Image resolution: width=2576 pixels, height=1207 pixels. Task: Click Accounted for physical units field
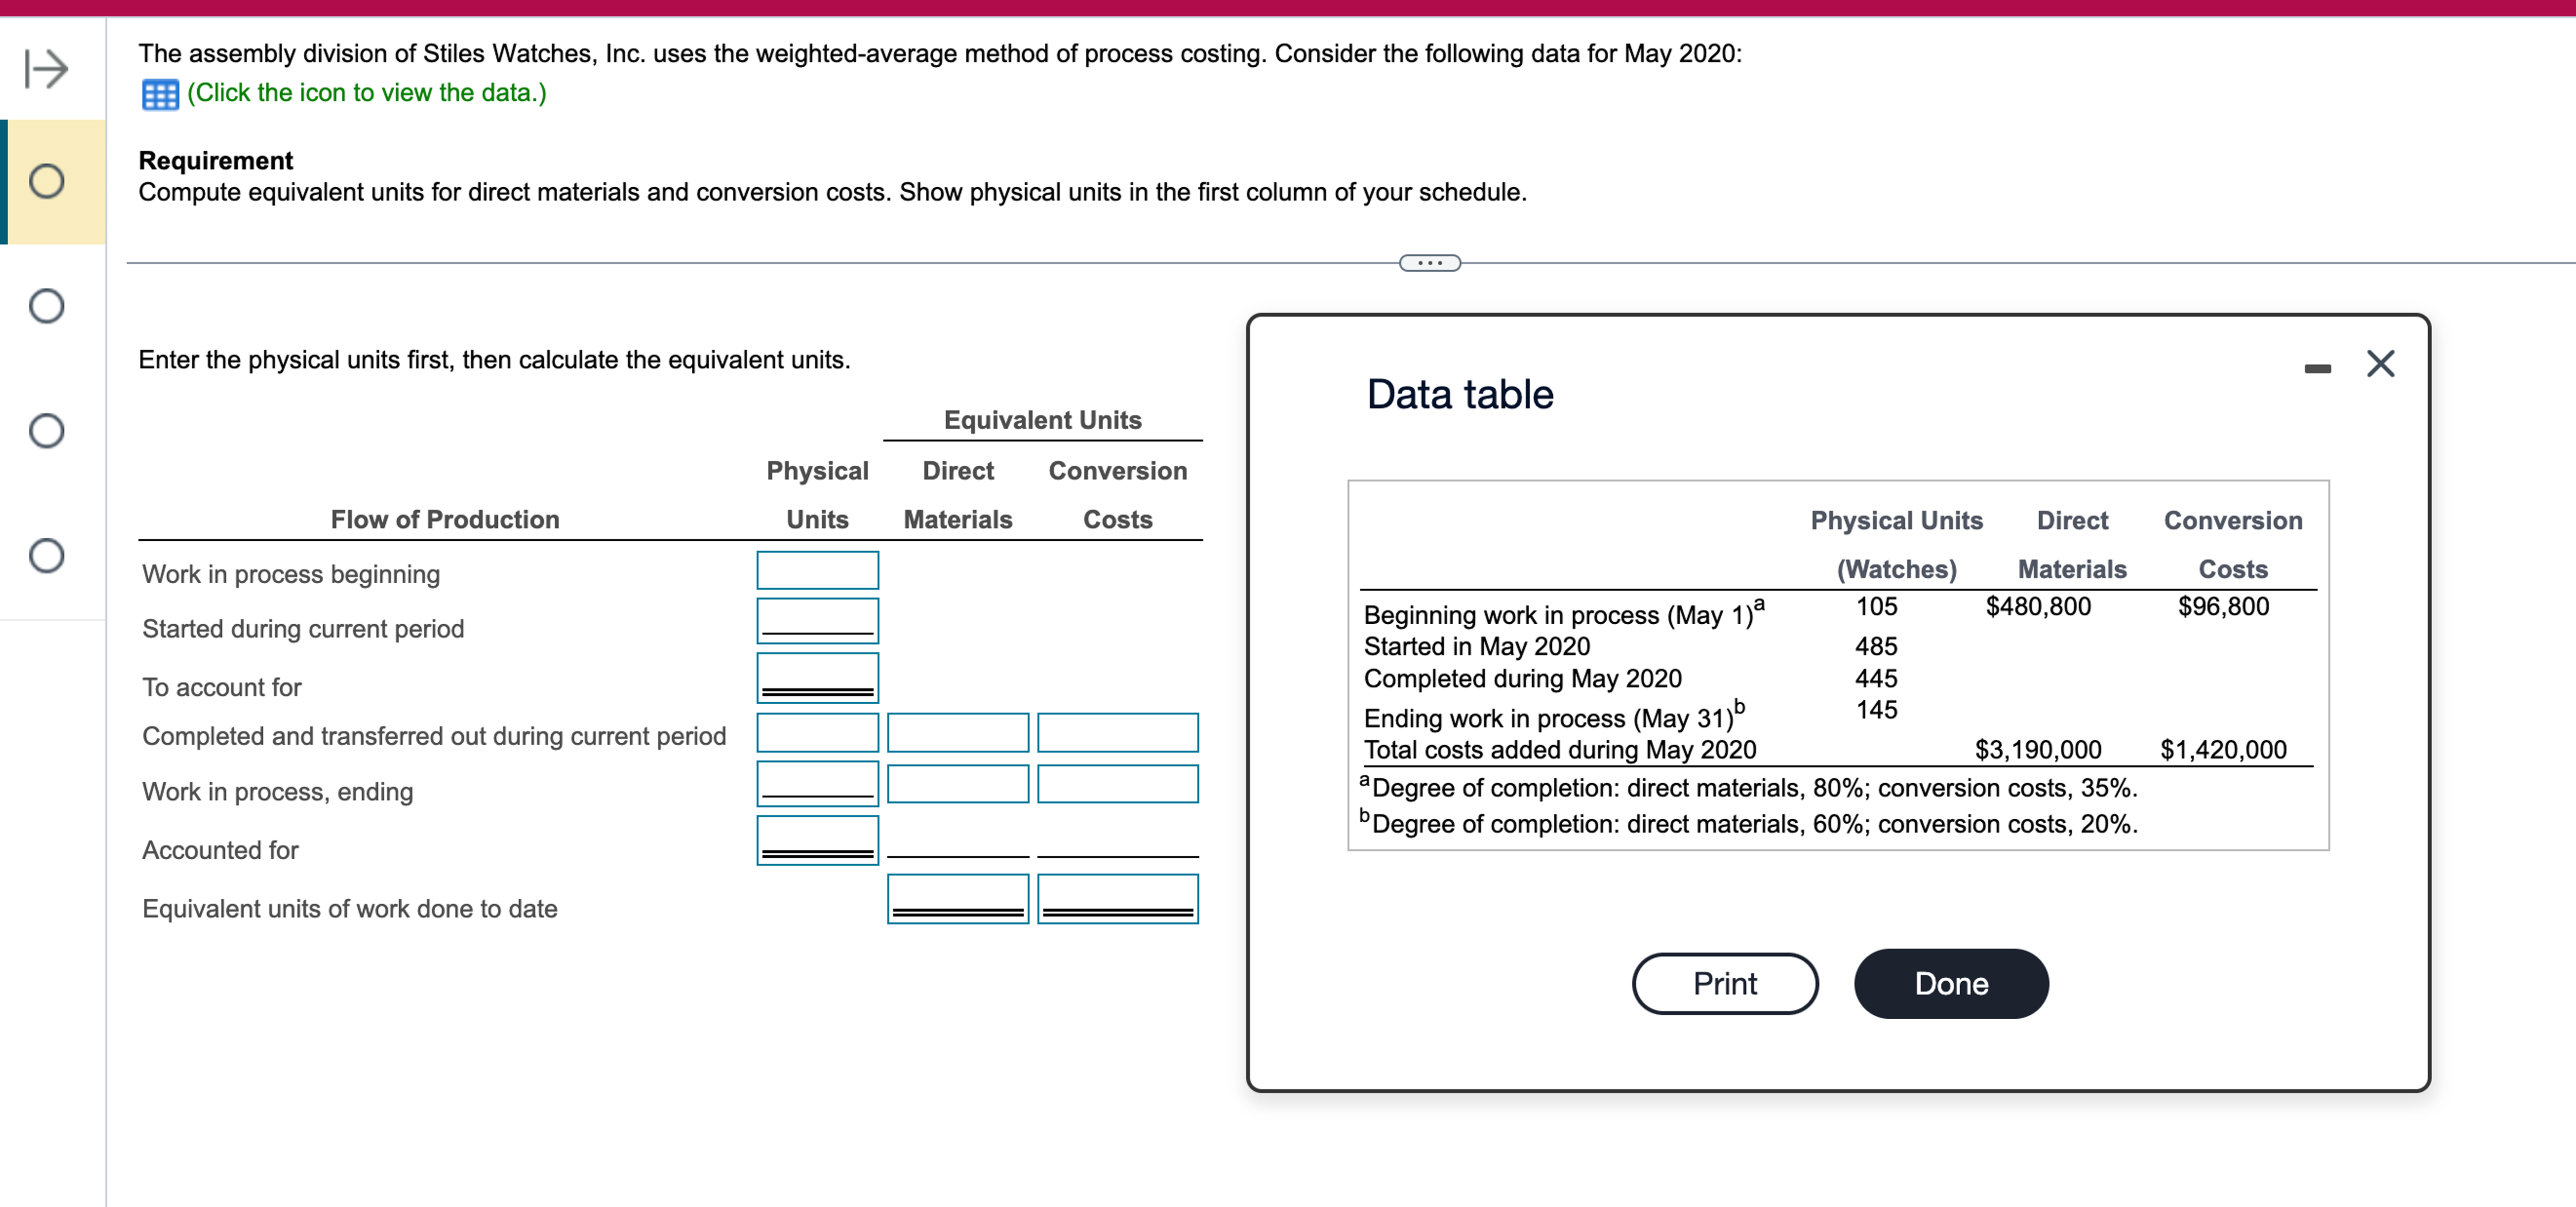817,839
